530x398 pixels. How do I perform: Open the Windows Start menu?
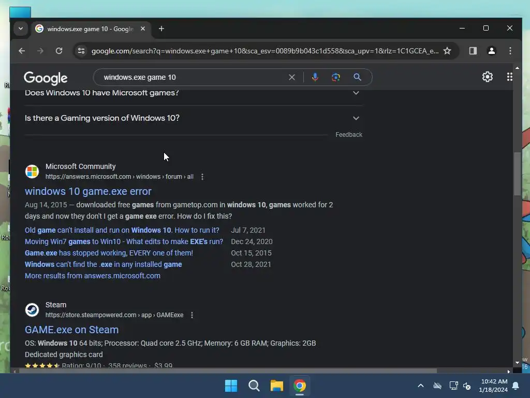point(231,386)
